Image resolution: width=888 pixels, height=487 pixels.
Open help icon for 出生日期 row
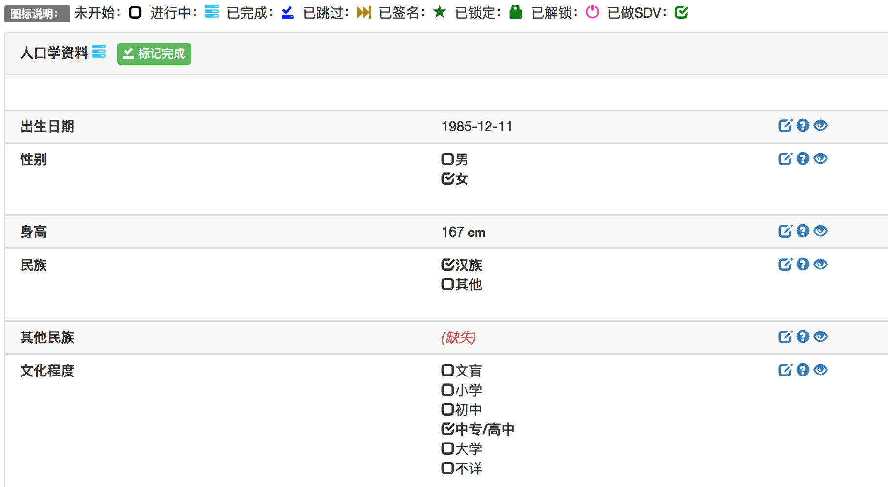(x=802, y=126)
